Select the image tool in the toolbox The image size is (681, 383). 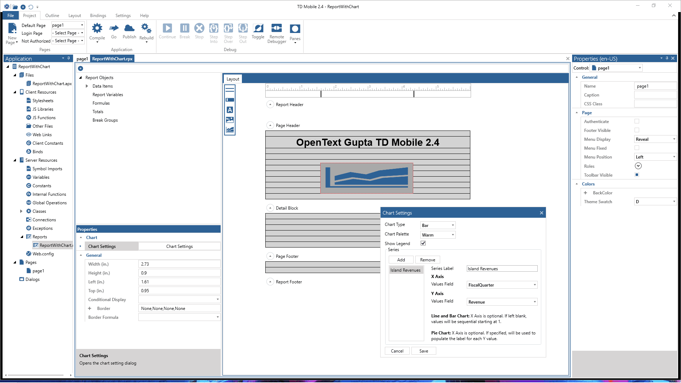pyautogui.click(x=230, y=120)
